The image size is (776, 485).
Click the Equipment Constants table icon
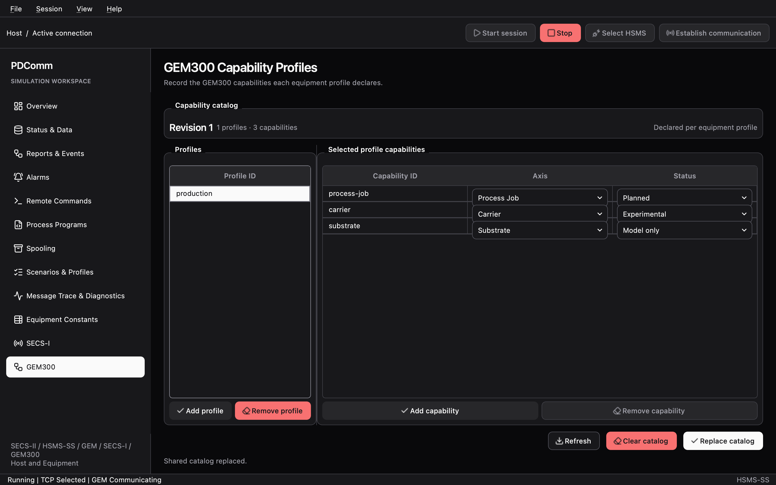pyautogui.click(x=18, y=320)
